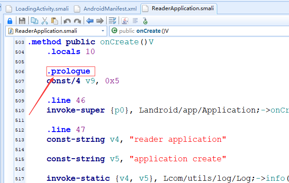
Task: Click line number 513 in the gutter
Action: 20,140
